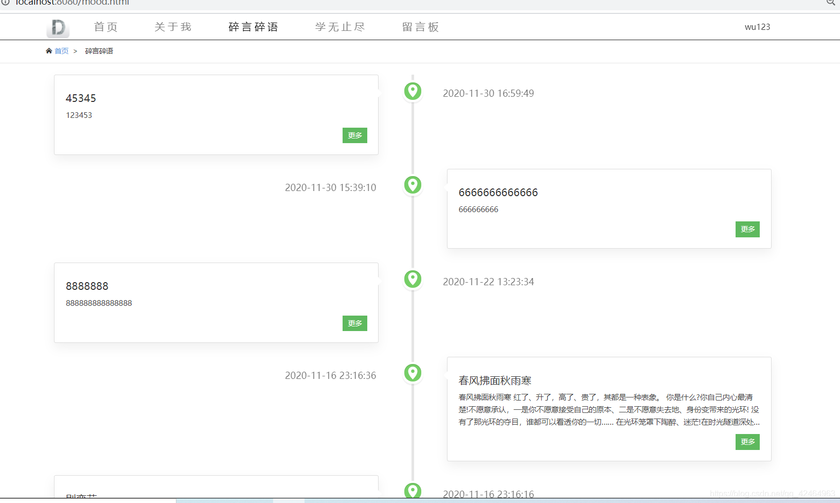Click the D logo in the navbar
The image size is (840, 503).
click(58, 27)
